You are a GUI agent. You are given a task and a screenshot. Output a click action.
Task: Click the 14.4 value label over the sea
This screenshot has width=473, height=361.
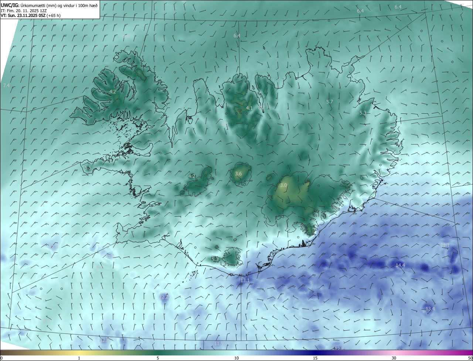click(x=400, y=265)
